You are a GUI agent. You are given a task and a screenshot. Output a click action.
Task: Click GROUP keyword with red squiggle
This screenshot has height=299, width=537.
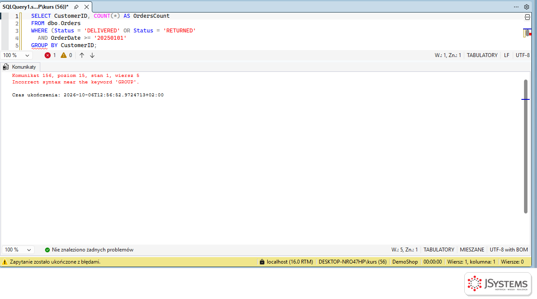39,45
